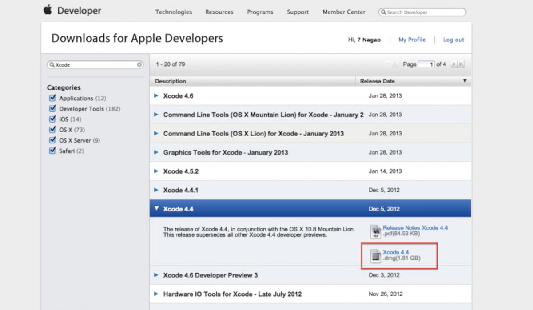Click the '1 - 20 of 79' results count
The image size is (533, 310).
171,64
